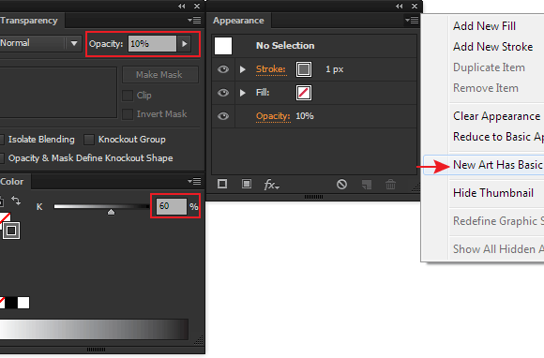Select the Stroke box in the Color panel
This screenshot has width=544, height=358.
(11, 231)
